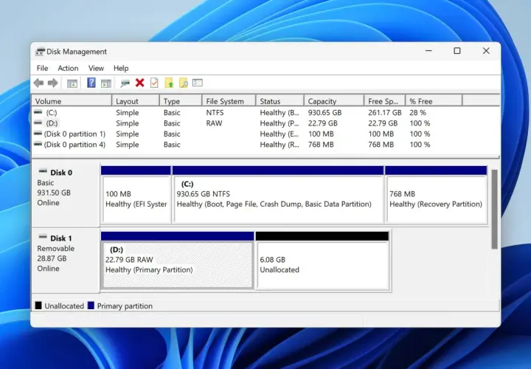Screen dimensions: 531x369
Task: Click the drive icon beside (D:) row
Action: 38,123
